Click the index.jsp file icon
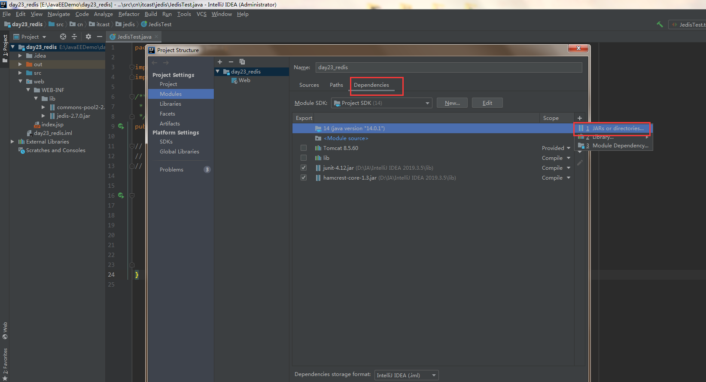Screen dimensions: 706x382 tap(37, 125)
